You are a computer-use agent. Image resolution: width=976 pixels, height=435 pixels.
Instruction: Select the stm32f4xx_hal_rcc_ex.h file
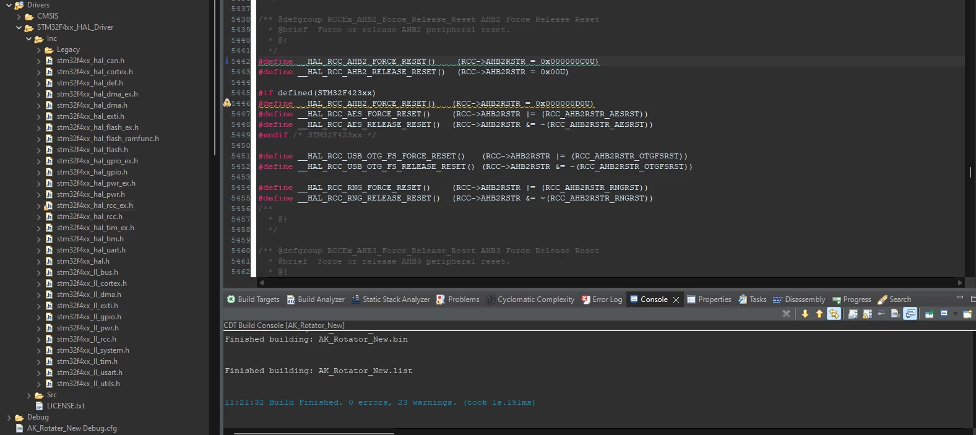pyautogui.click(x=95, y=205)
